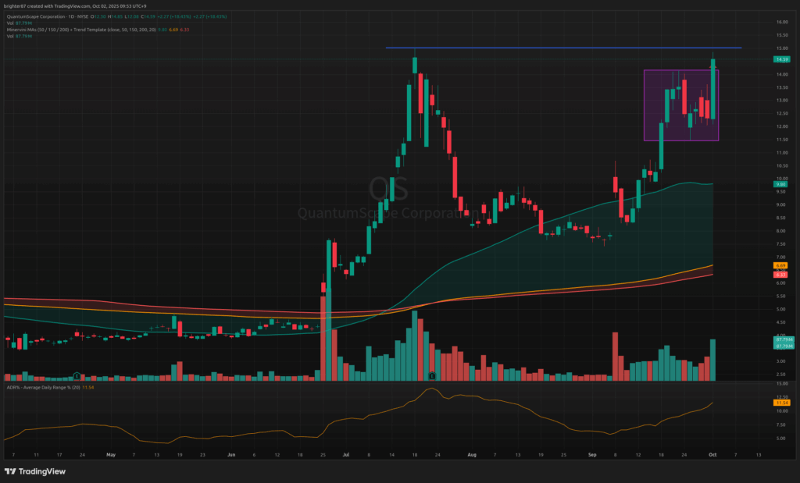Click the earnings marker icon in July
The width and height of the screenshot is (800, 483).
[x=432, y=376]
